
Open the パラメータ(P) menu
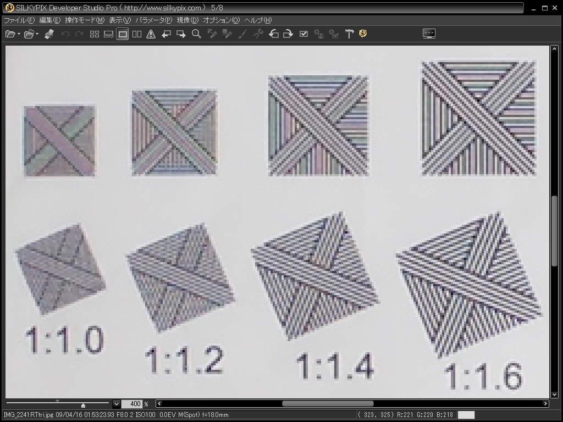point(153,20)
